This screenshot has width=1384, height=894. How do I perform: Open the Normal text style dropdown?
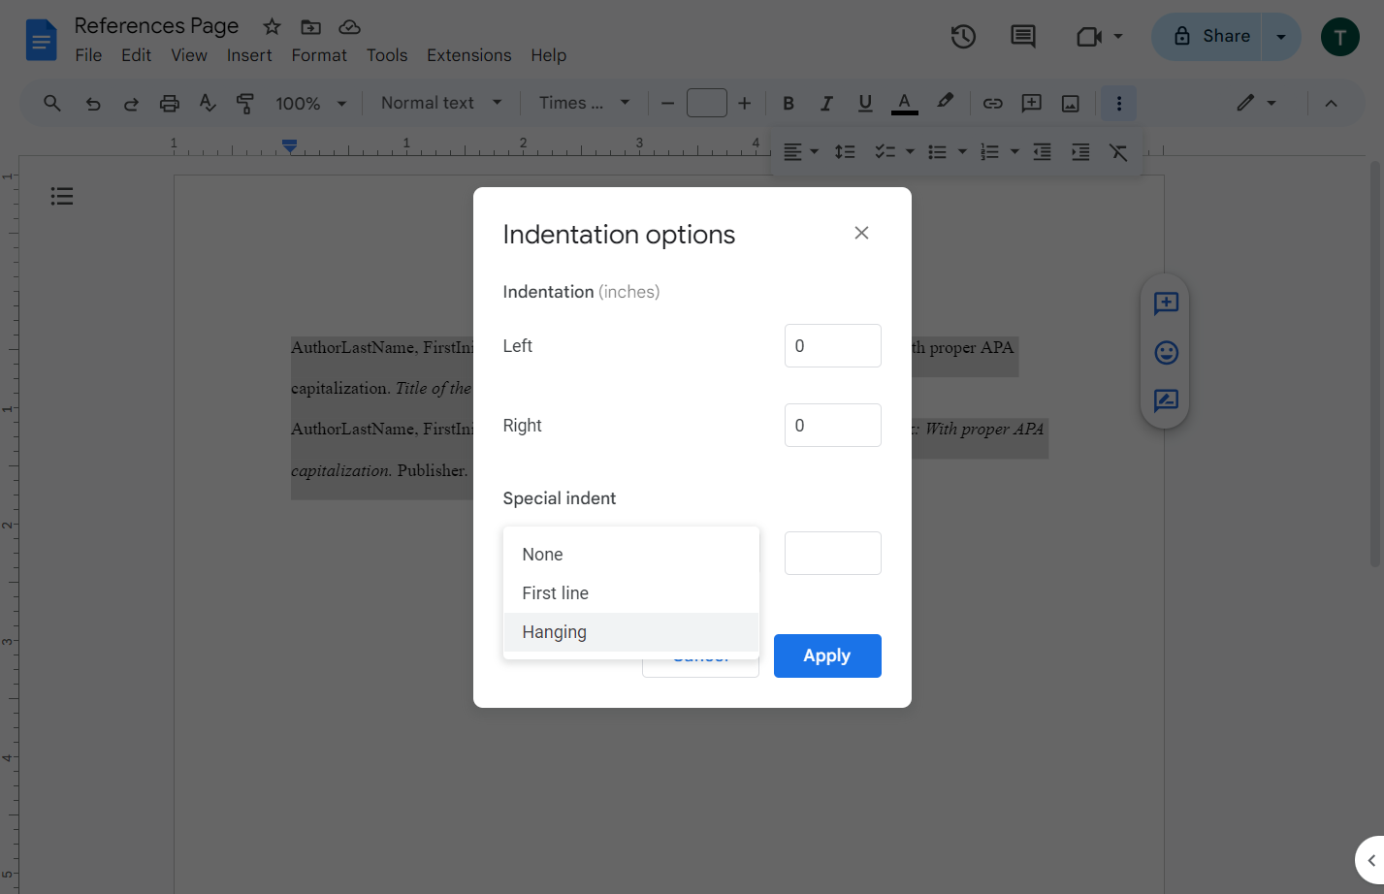point(441,103)
